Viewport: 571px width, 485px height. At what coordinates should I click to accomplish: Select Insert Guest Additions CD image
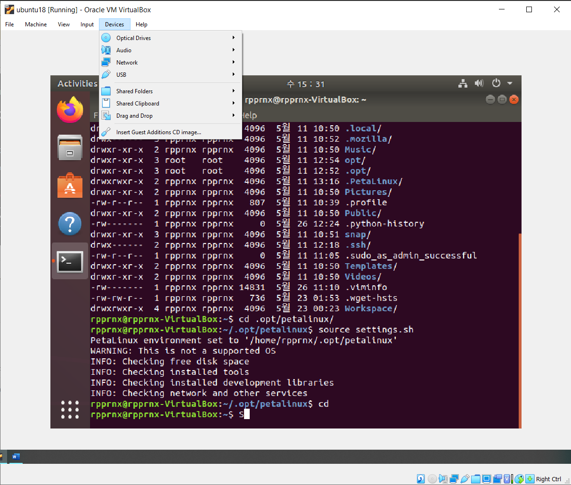158,132
